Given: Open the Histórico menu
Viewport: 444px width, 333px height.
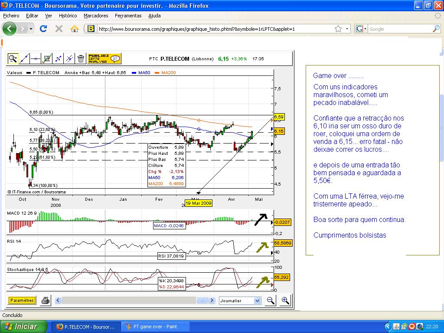Looking at the screenshot, I should 68,16.
